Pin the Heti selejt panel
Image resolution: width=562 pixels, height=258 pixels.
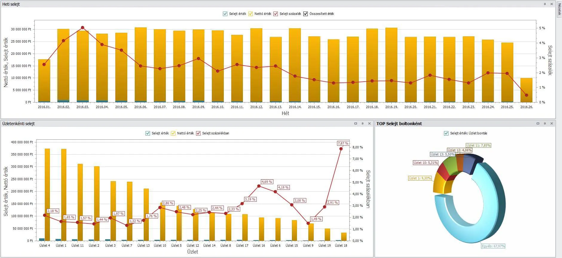(x=545, y=4)
